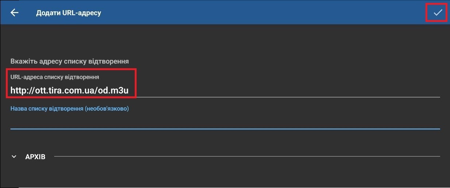
Task: Confirm with the checkmark icon
Action: [x=438, y=13]
